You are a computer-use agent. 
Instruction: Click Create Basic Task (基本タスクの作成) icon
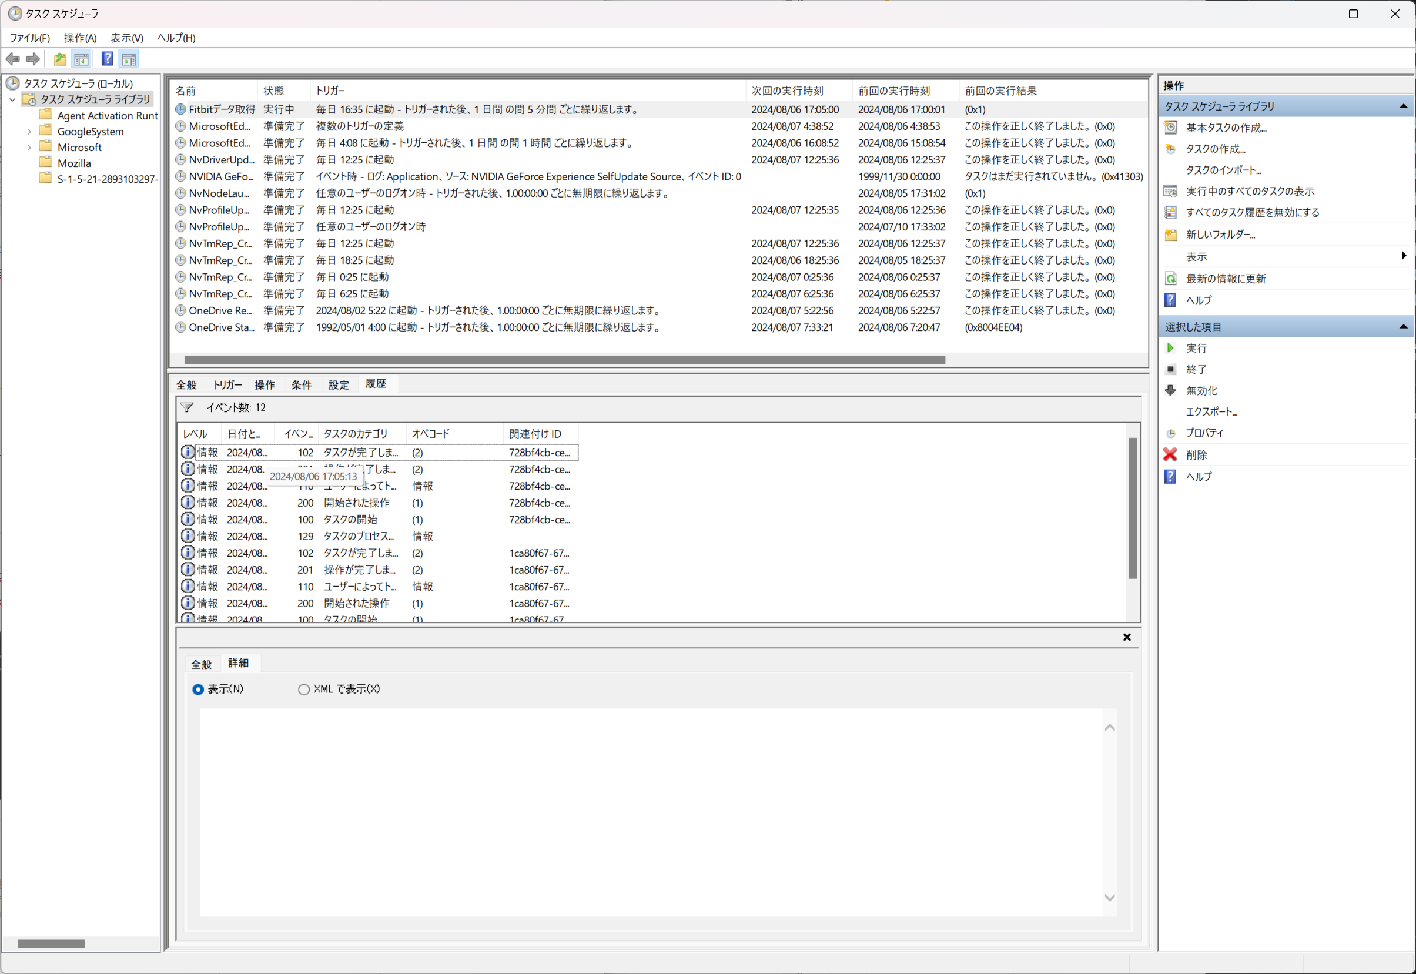[x=1170, y=128]
